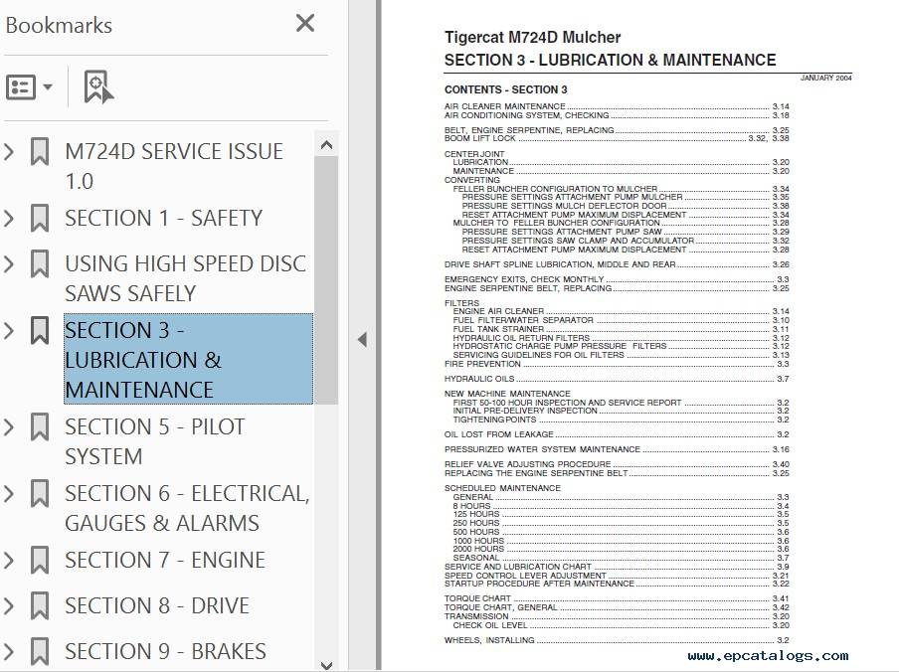899x672 pixels.
Task: Go to SECTION 8 - DRIVE bookmark
Action: pyautogui.click(x=157, y=606)
